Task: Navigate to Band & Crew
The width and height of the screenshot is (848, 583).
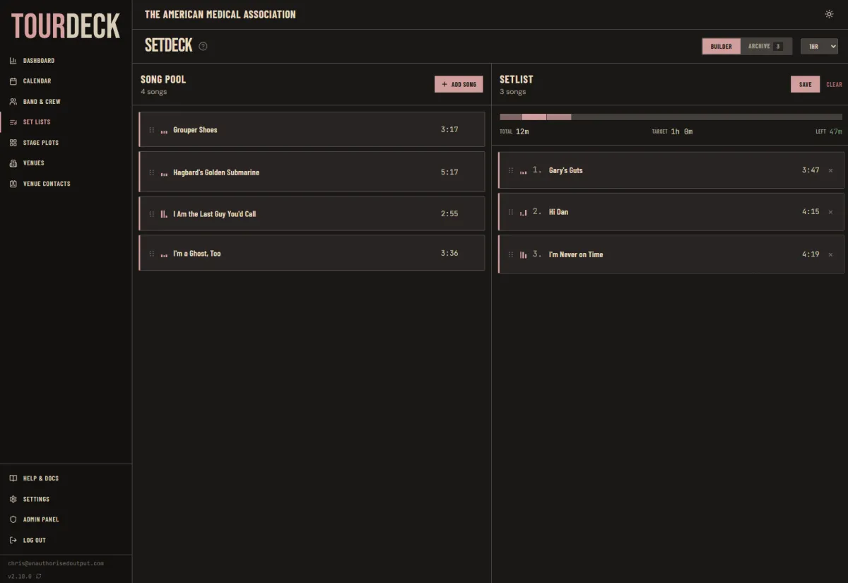Action: (13, 101)
